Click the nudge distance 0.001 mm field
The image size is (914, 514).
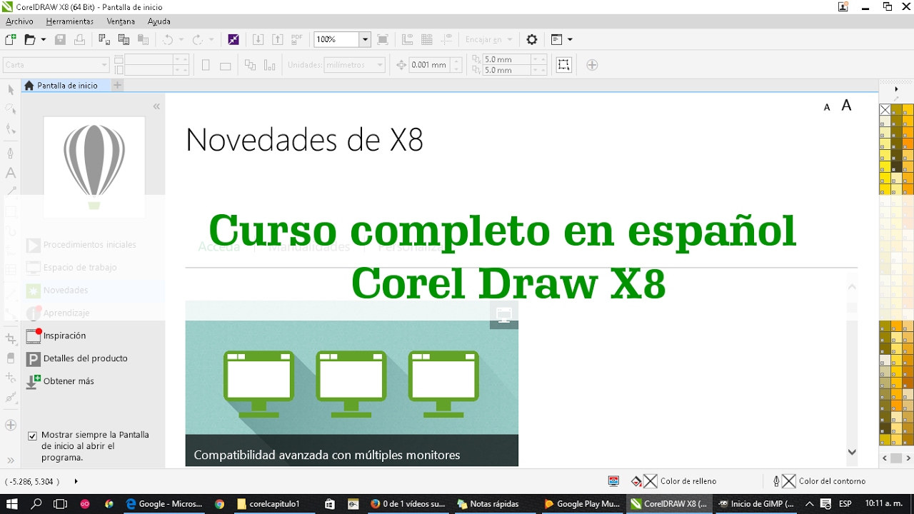click(430, 65)
